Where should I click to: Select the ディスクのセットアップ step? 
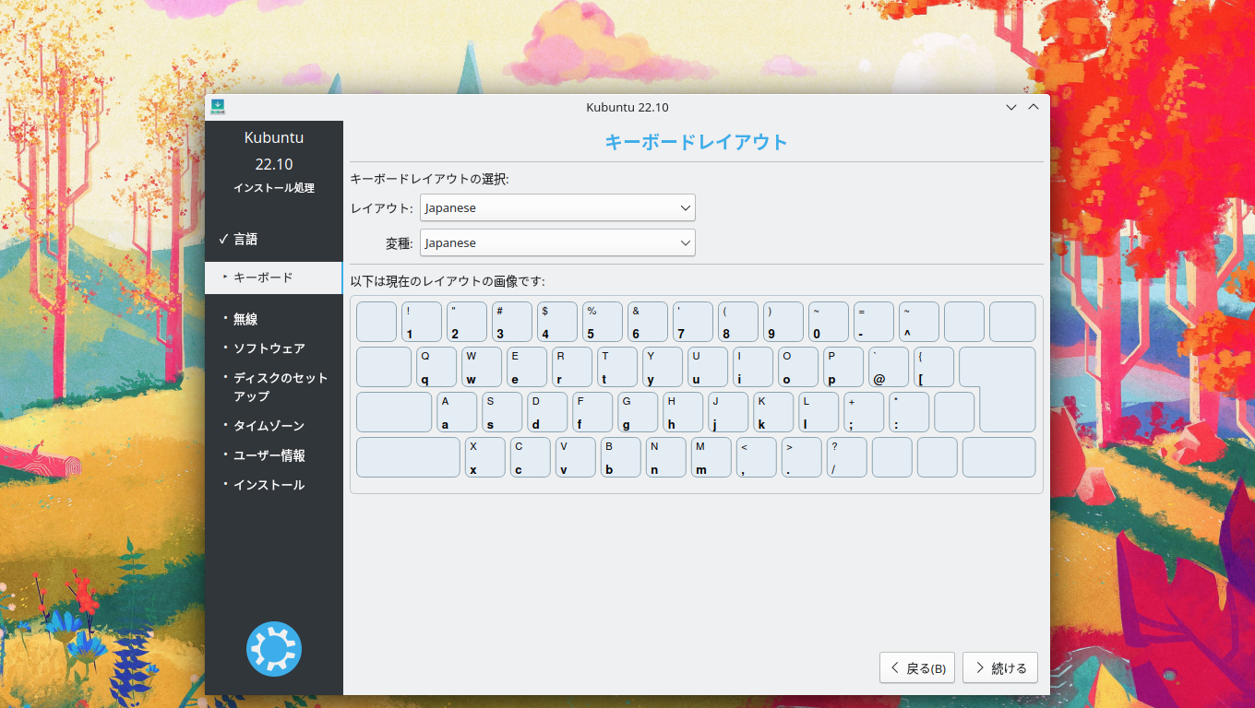280,386
